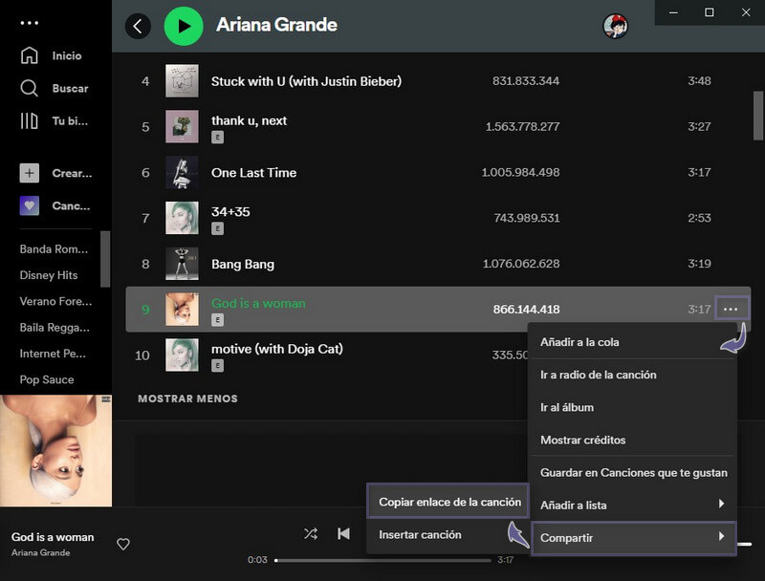
Task: Click the sidebar playlist scrollbar
Action: pos(105,259)
